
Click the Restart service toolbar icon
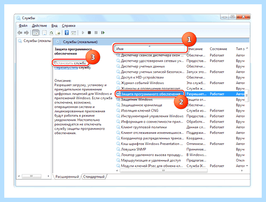click(103, 33)
